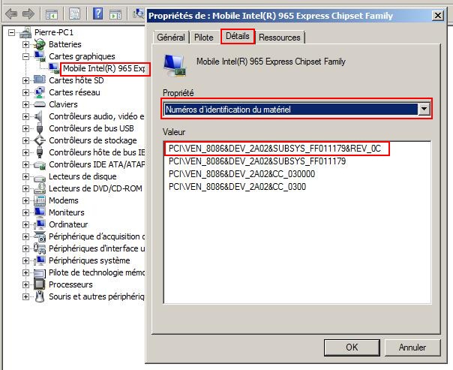Click the IDE ATA/ATAPI controllers icon
Image resolution: width=453 pixels, height=370 pixels.
coord(40,165)
